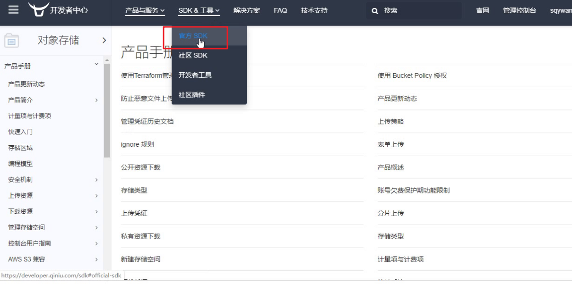The height and width of the screenshot is (284, 572).
Task: Open 解决方案 in top navigation
Action: (247, 10)
